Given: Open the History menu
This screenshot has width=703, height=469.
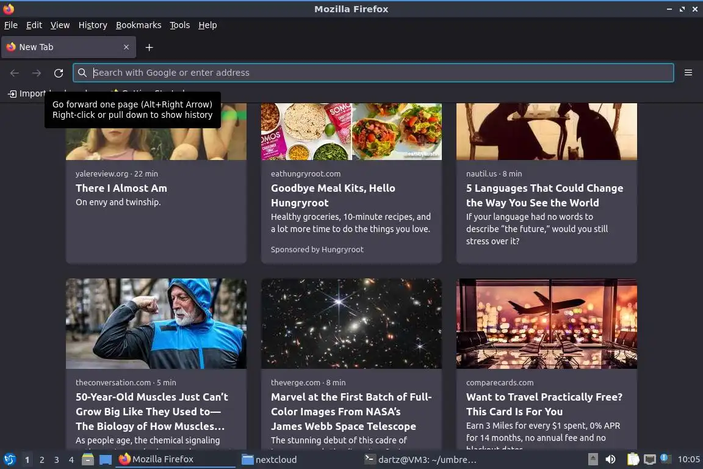Looking at the screenshot, I should click(93, 25).
